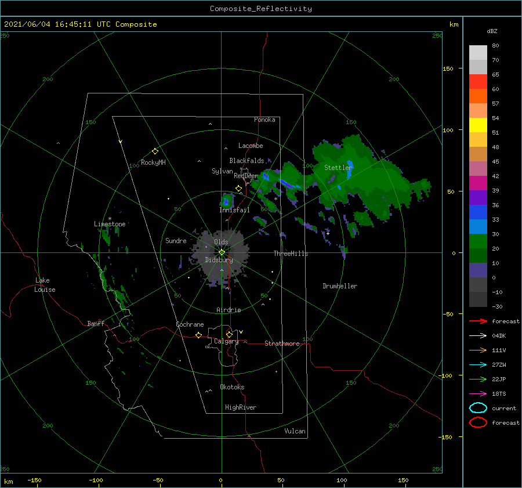This screenshot has height=488, width=522.
Task: Select the bright green 20-30 dBZ swatch
Action: tap(478, 241)
